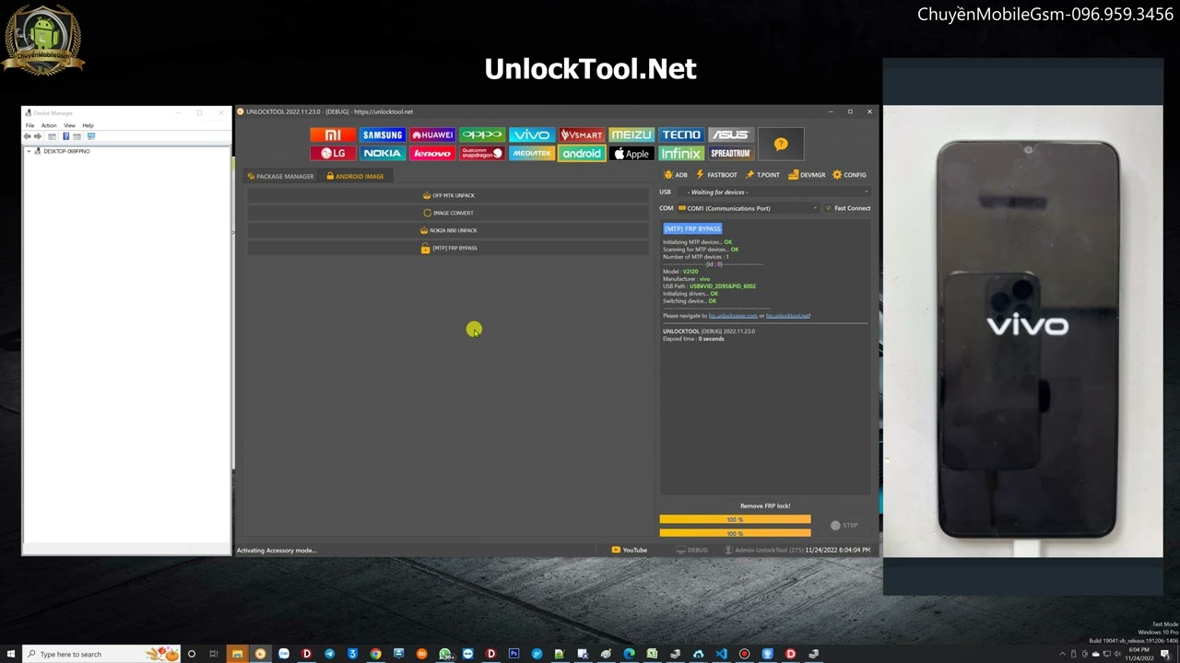Select the Meizu brand icon
Screen dimensions: 1180x663
click(631, 134)
